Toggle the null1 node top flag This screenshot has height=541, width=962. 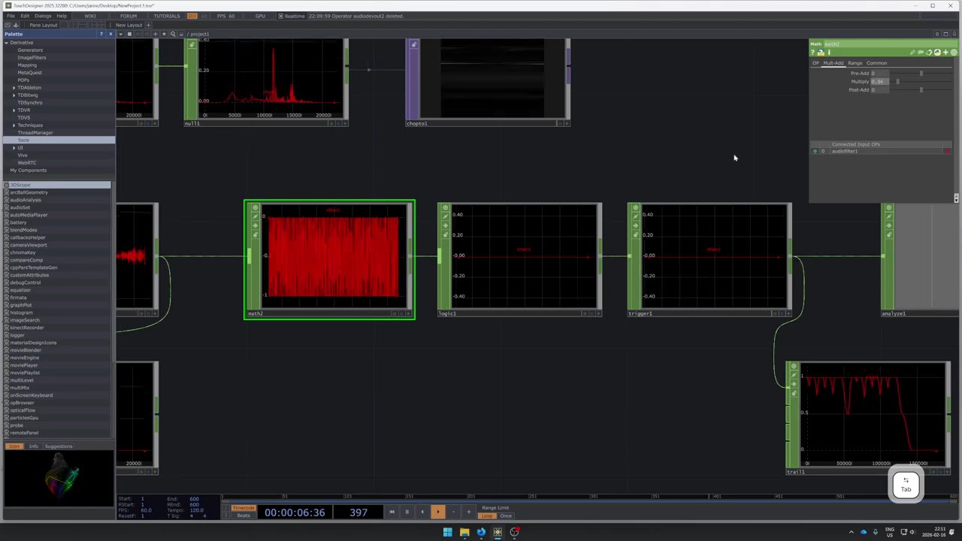(192, 45)
